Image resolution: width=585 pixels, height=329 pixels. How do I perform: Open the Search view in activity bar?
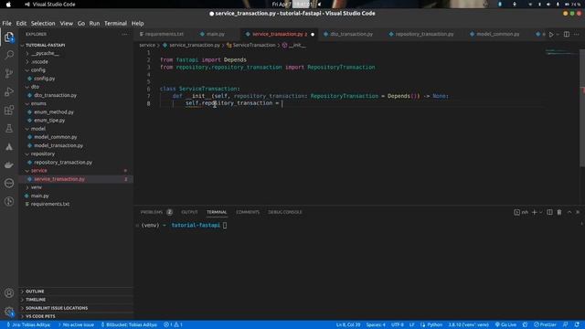(x=9, y=55)
